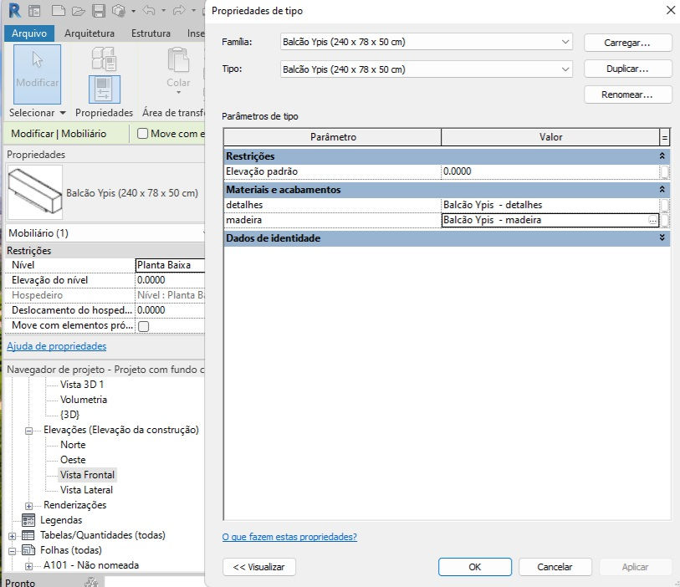Collapse the Elevações tree node

[x=29, y=431]
